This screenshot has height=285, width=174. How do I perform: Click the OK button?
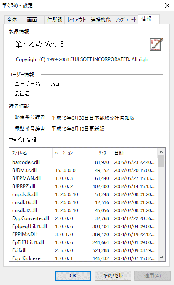coord(73,276)
